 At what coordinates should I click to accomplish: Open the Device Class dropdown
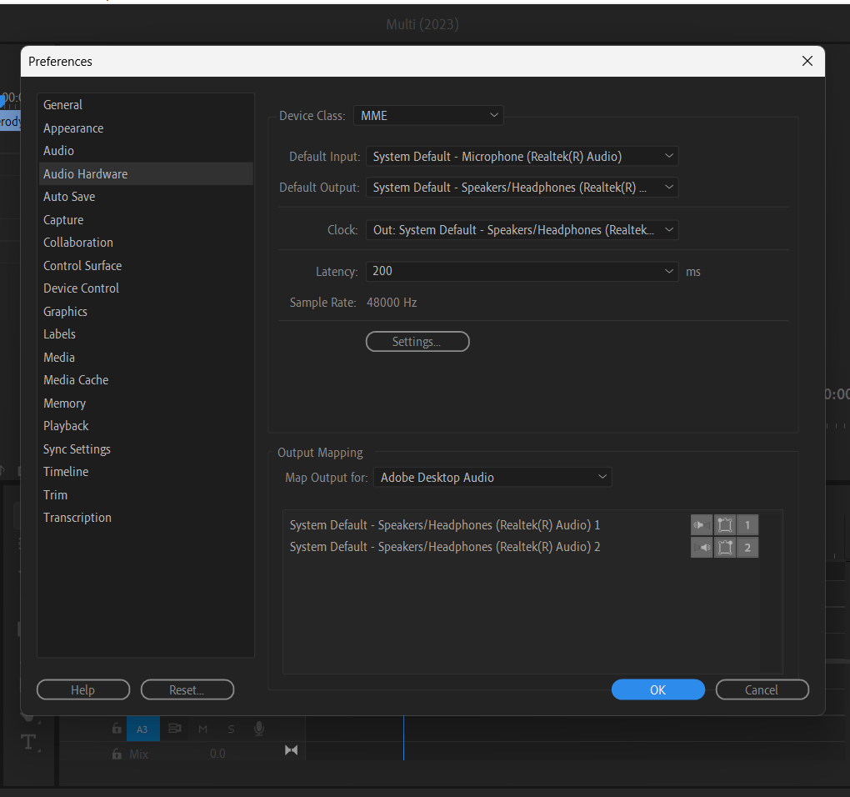pyautogui.click(x=428, y=115)
